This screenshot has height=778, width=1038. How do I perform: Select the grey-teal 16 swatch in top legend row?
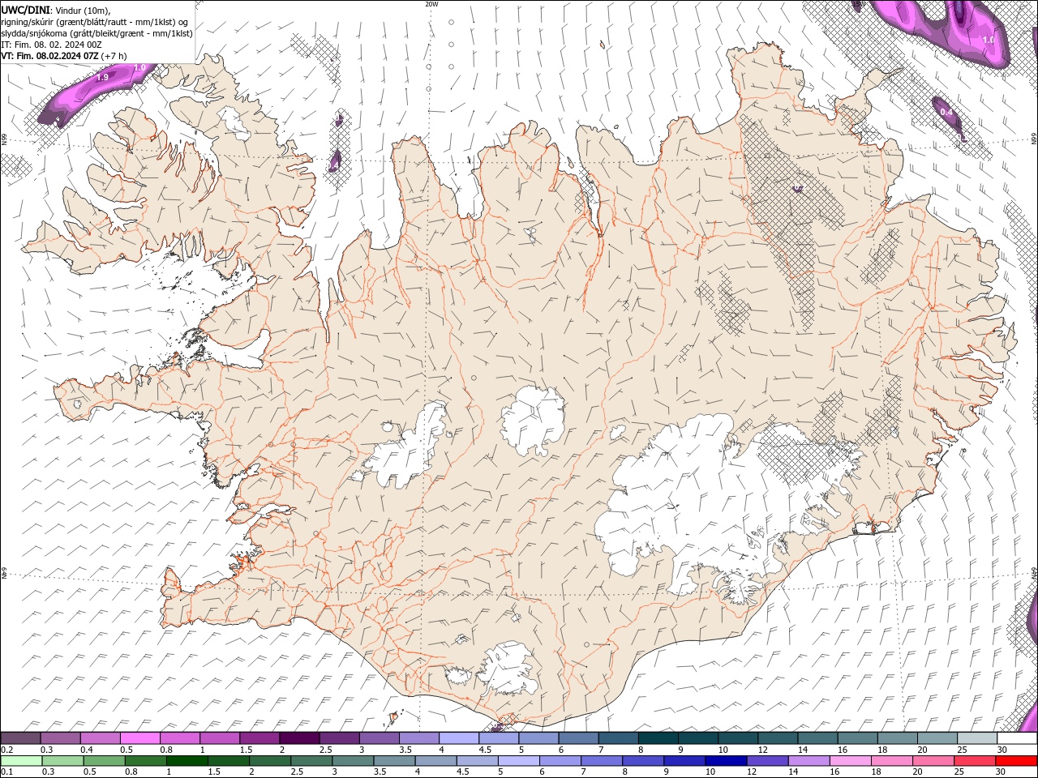[x=857, y=738]
